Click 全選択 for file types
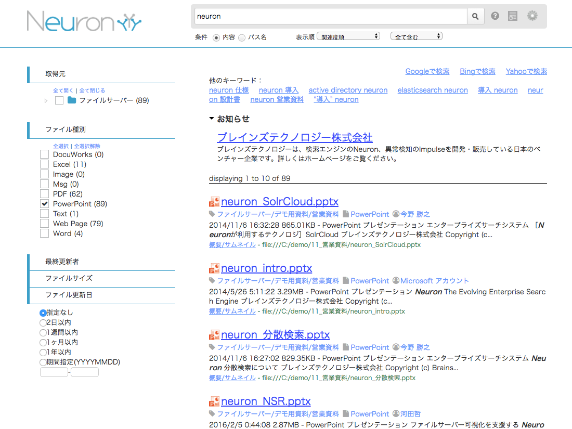The width and height of the screenshot is (572, 429). pos(60,146)
